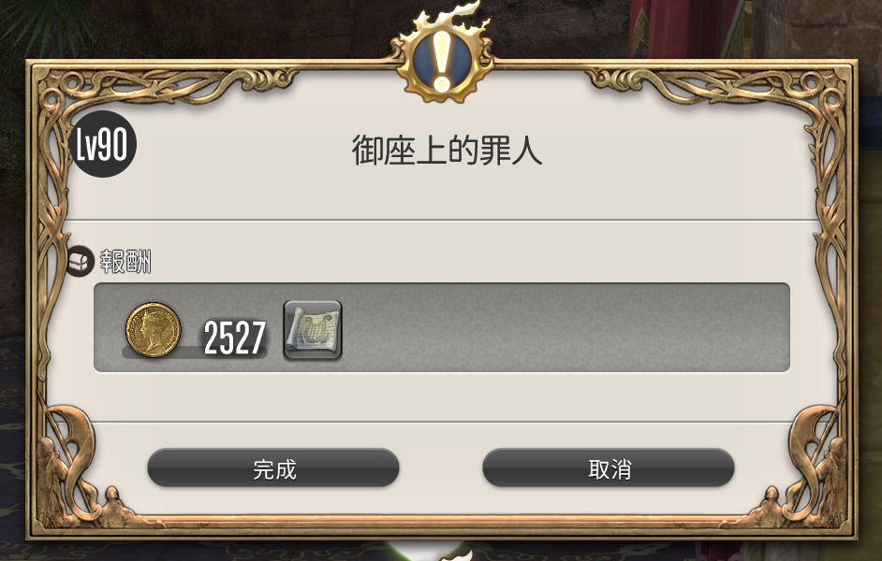This screenshot has width=882, height=561.
Task: Select the orchestrion roll scroll reward icon
Action: coord(313,330)
